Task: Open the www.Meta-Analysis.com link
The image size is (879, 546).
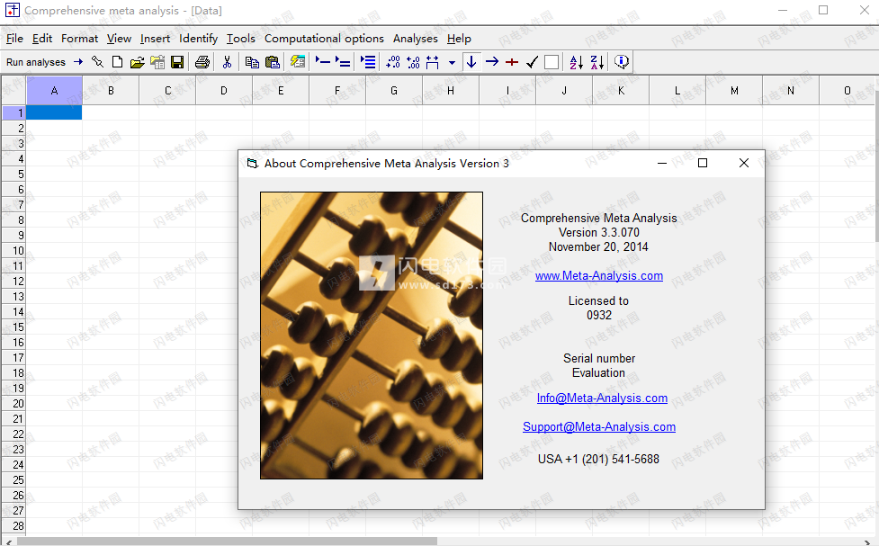Action: pyautogui.click(x=599, y=276)
